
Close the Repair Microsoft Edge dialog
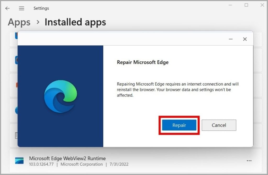[x=245, y=39]
